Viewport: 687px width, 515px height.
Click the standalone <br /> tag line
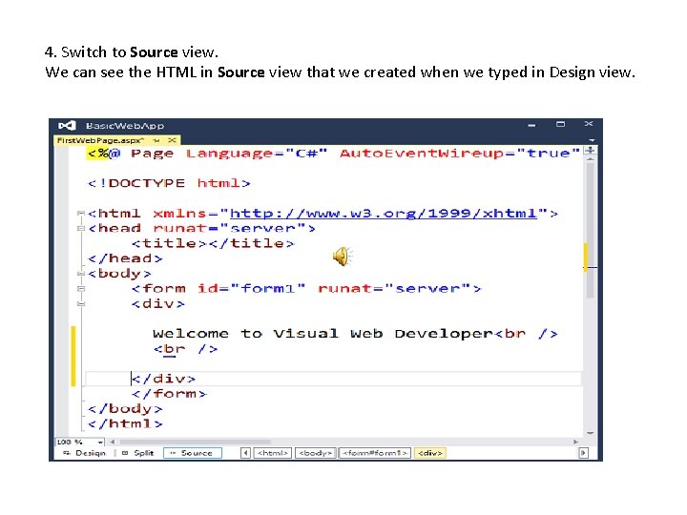tap(185, 349)
